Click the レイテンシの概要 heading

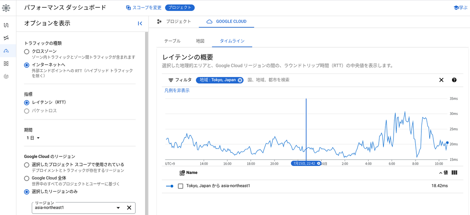pyautogui.click(x=188, y=57)
